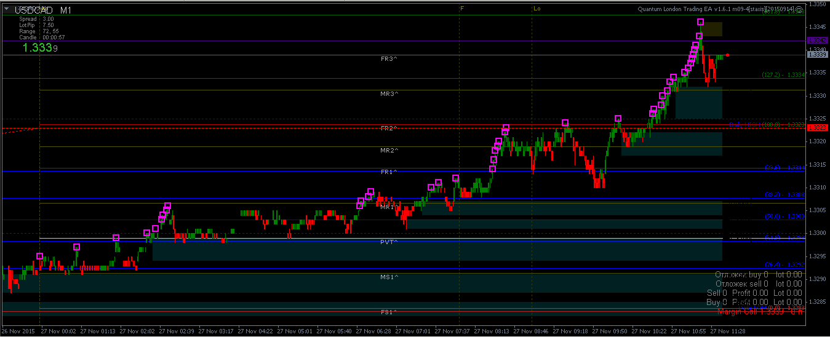830x337 pixels.
Task: Select the Candle 00:00:57 countdown
Action: click(42, 38)
